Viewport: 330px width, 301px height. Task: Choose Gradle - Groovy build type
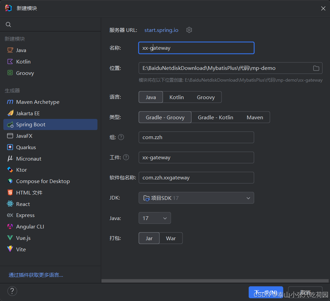(x=165, y=117)
